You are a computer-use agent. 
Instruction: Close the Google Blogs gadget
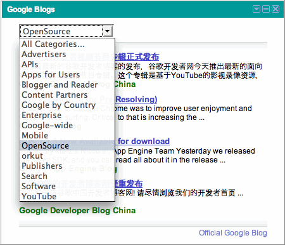(x=275, y=9)
